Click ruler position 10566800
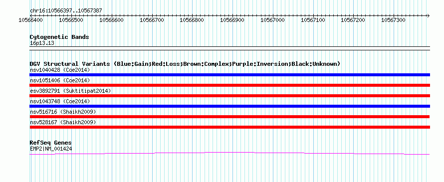Viewport: 444px width, 182px height. 192,20
